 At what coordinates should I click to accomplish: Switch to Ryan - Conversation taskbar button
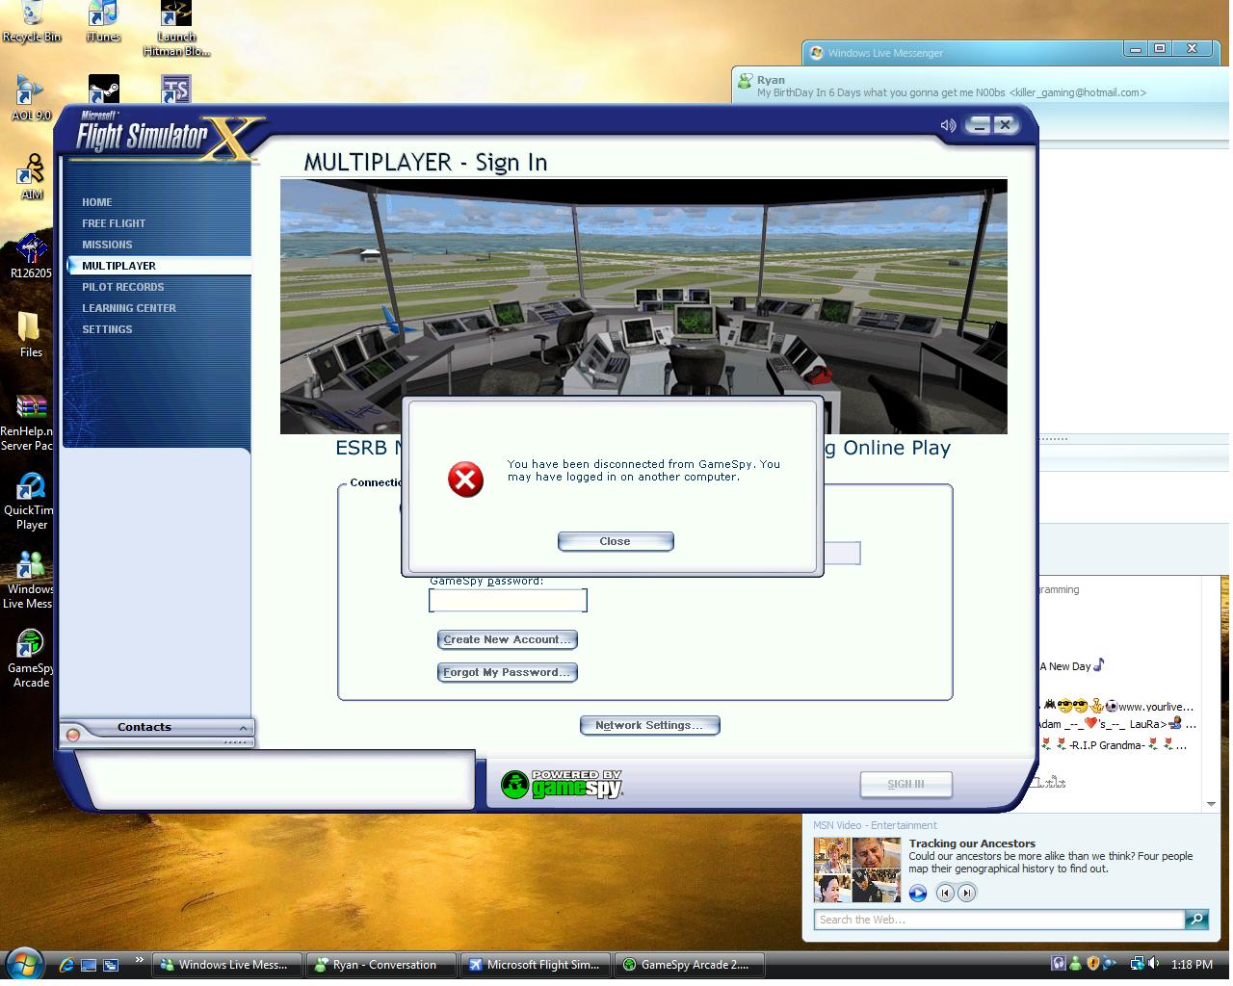382,965
